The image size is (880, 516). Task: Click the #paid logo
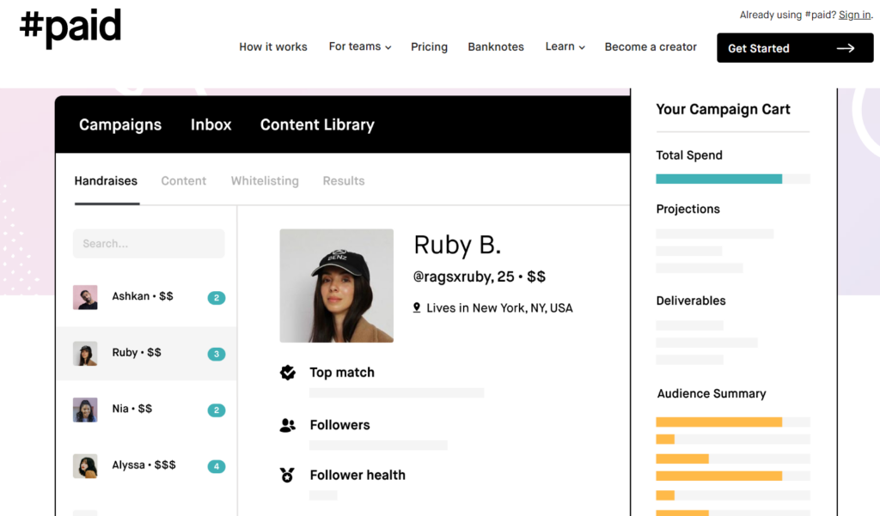point(70,27)
